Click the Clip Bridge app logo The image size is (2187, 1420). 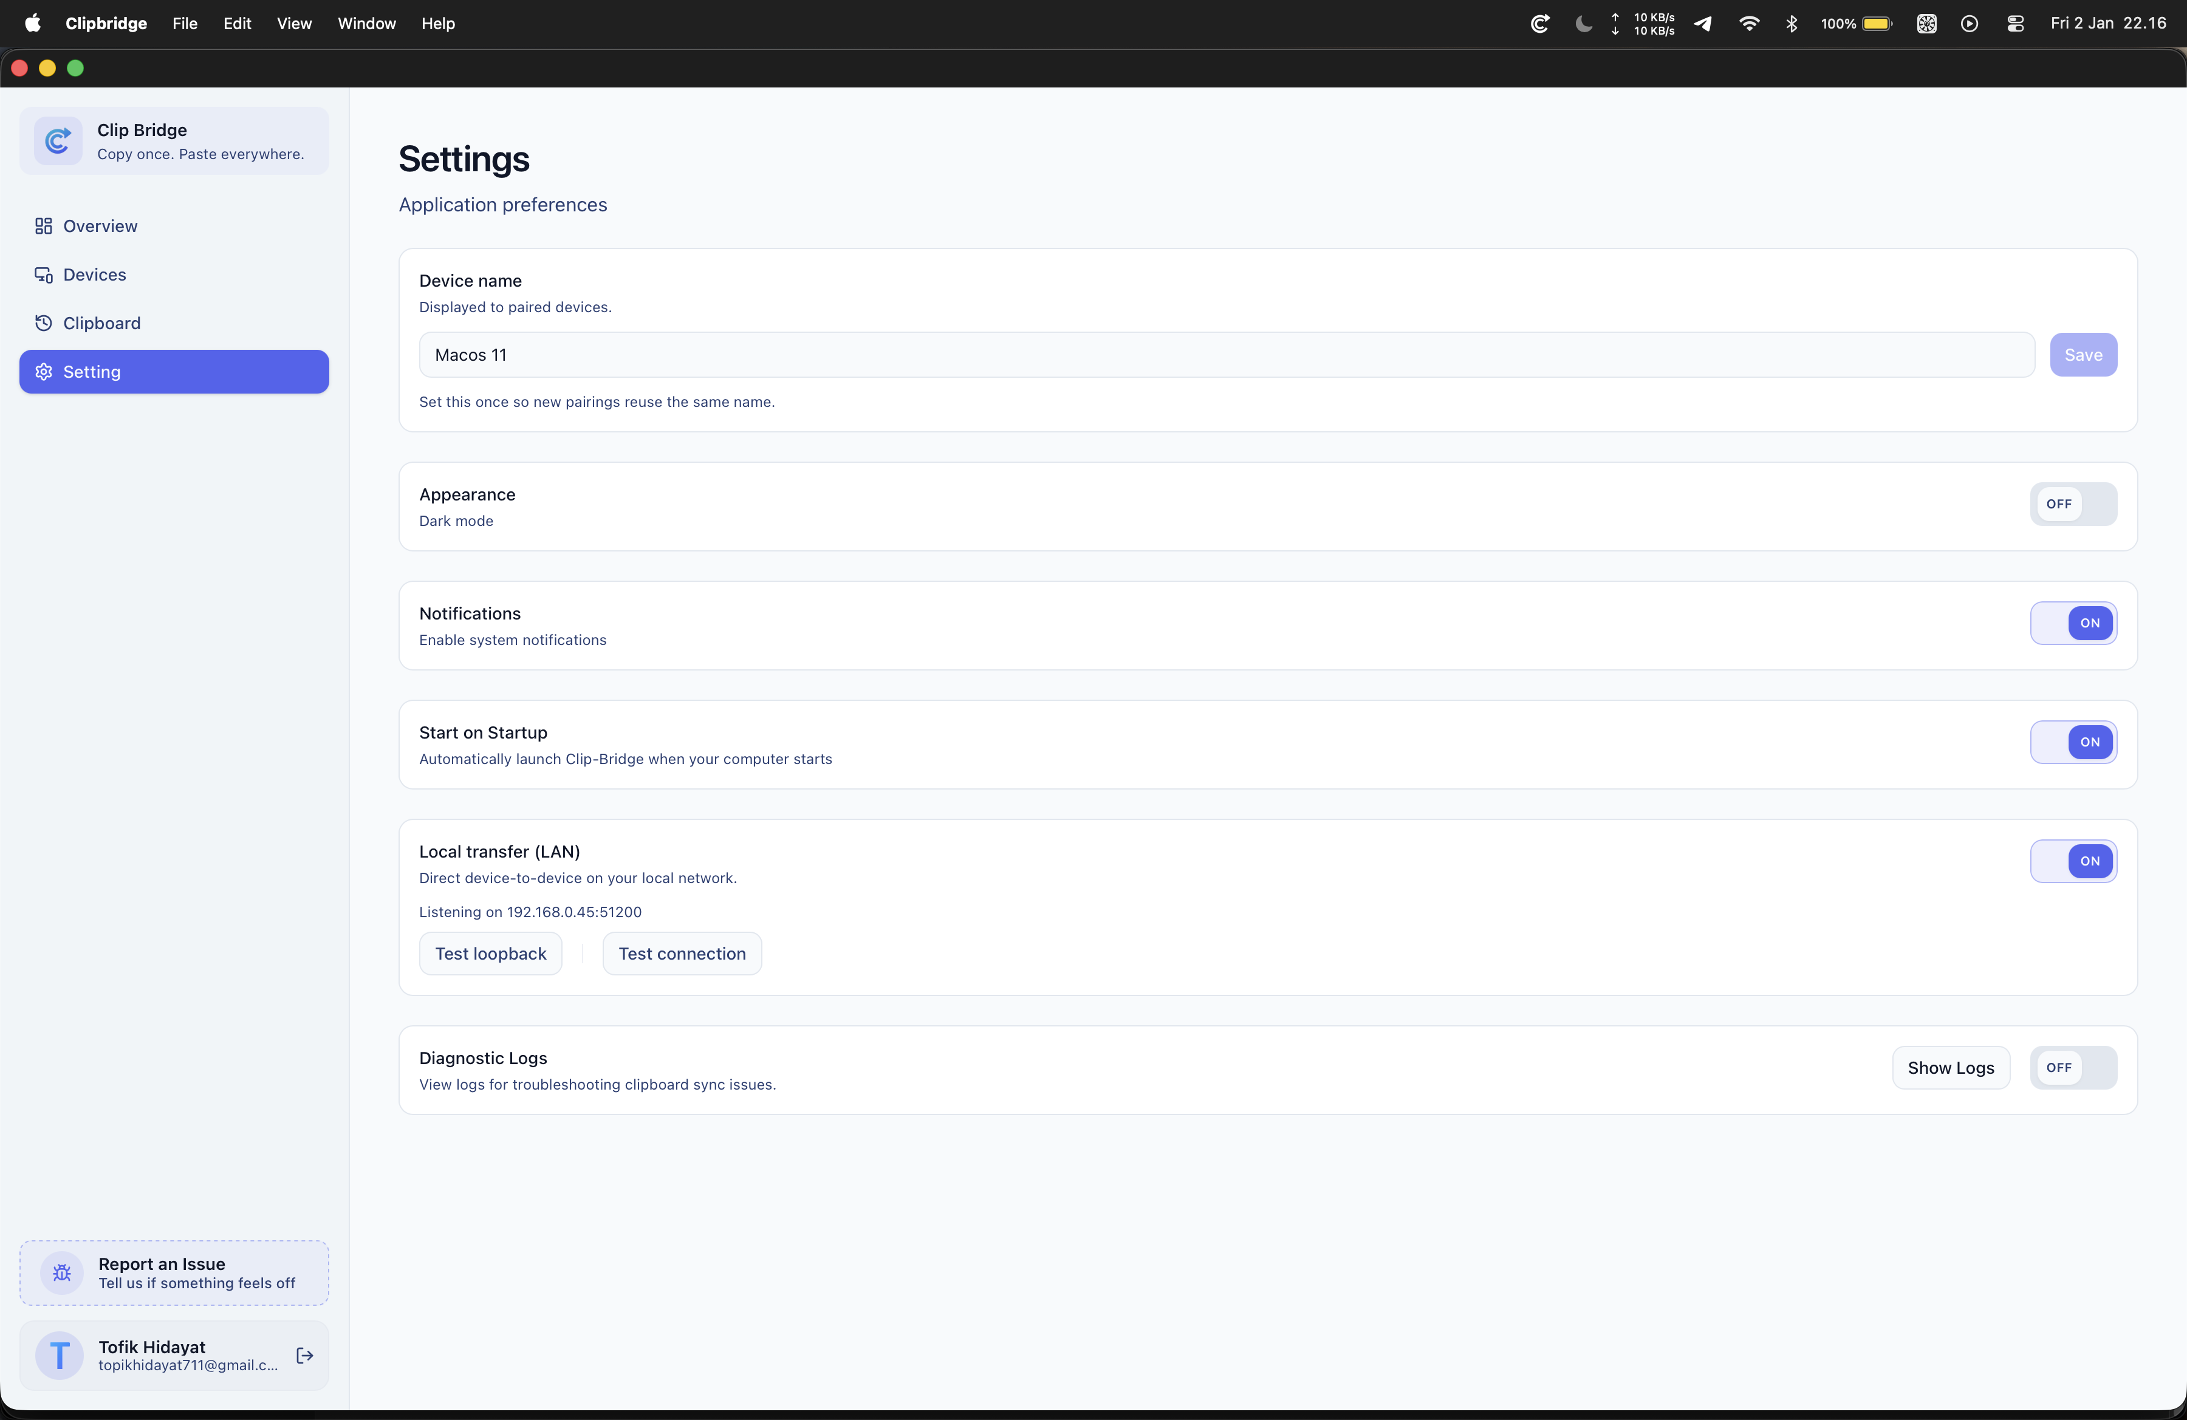(58, 140)
